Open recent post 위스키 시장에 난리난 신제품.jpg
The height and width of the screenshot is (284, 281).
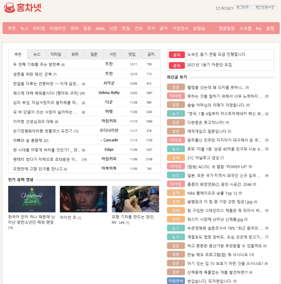215,220
